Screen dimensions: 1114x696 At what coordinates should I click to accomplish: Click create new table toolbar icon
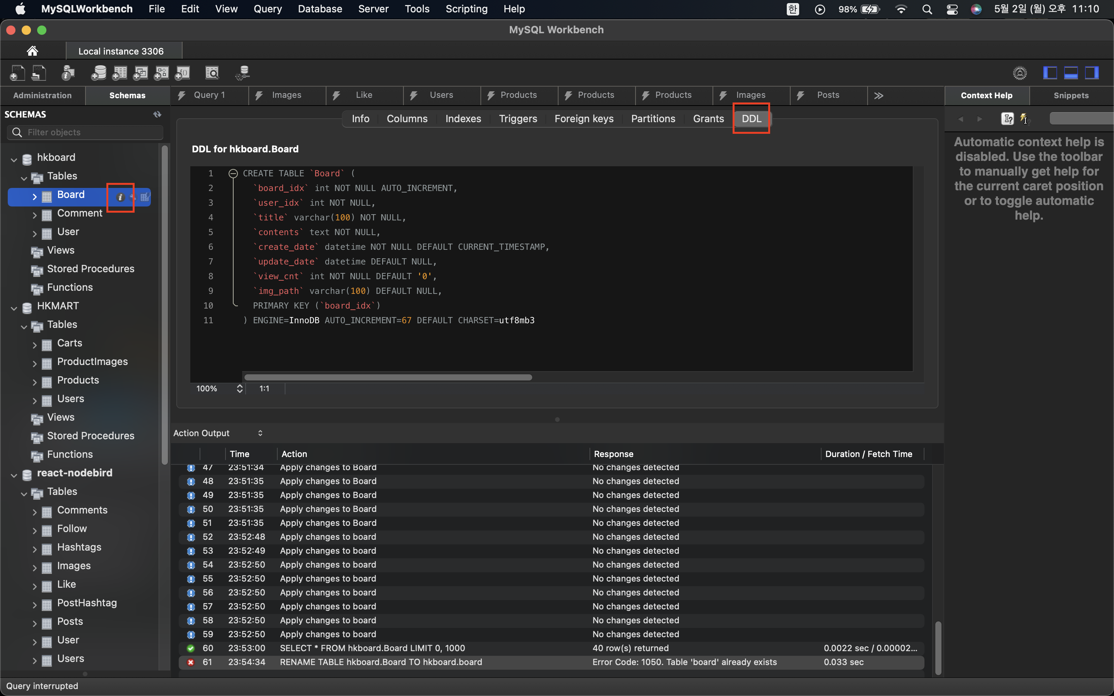coord(120,73)
